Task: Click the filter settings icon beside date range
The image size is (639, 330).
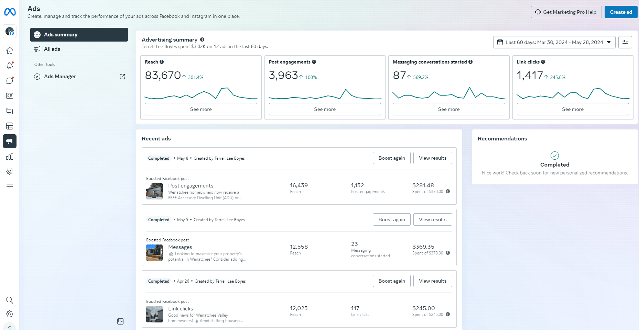Action: coord(625,42)
